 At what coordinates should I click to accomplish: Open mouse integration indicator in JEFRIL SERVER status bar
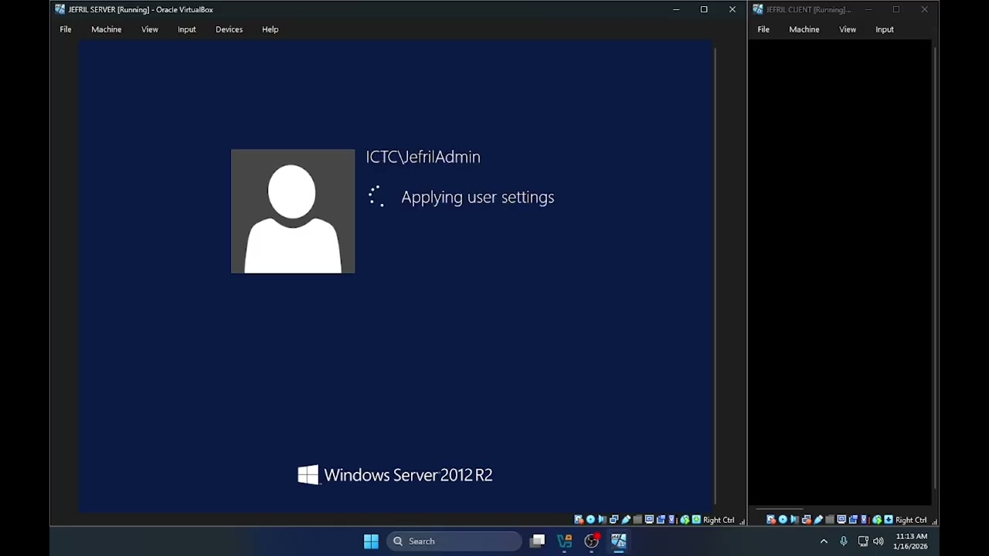685,520
